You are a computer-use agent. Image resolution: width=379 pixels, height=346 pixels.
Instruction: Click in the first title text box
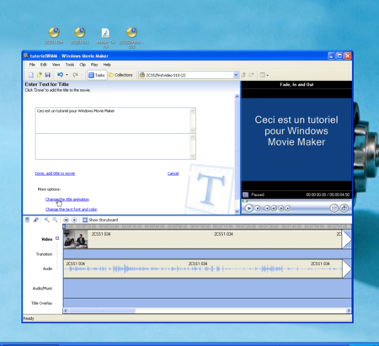pyautogui.click(x=113, y=120)
